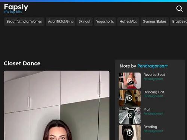
Task: Open the Bending title
Action: [150, 127]
